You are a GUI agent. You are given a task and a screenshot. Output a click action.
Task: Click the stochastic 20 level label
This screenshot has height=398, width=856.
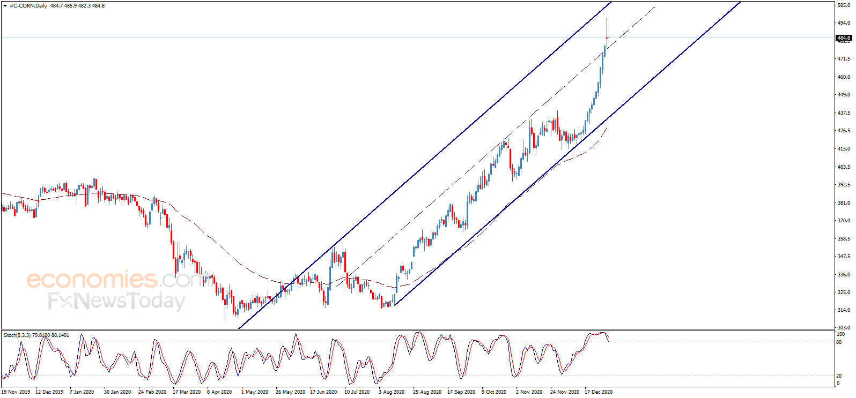(839, 376)
